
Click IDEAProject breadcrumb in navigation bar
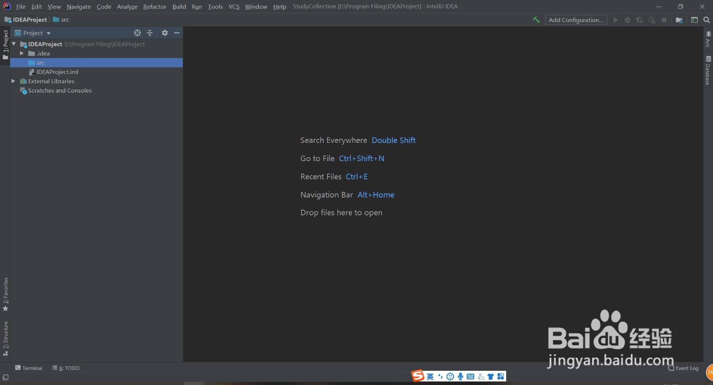[26, 20]
